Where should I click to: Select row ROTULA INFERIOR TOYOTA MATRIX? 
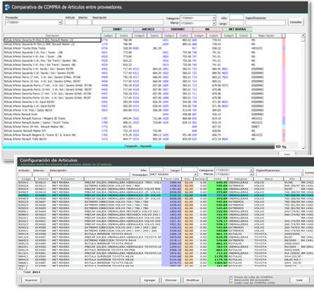tap(166, 250)
